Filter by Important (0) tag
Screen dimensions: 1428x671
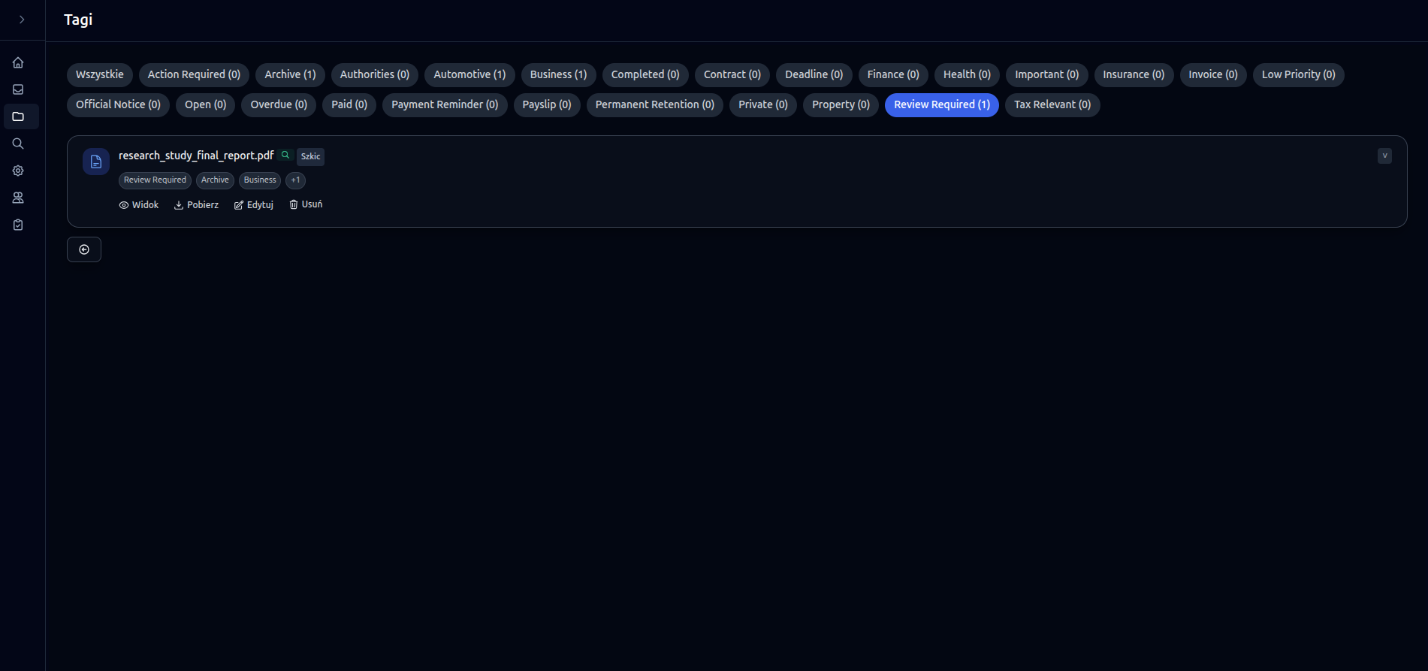(x=1047, y=74)
